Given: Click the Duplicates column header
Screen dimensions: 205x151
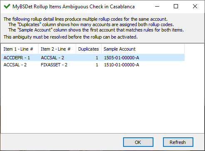Looking at the screenshot, I should [89, 49].
